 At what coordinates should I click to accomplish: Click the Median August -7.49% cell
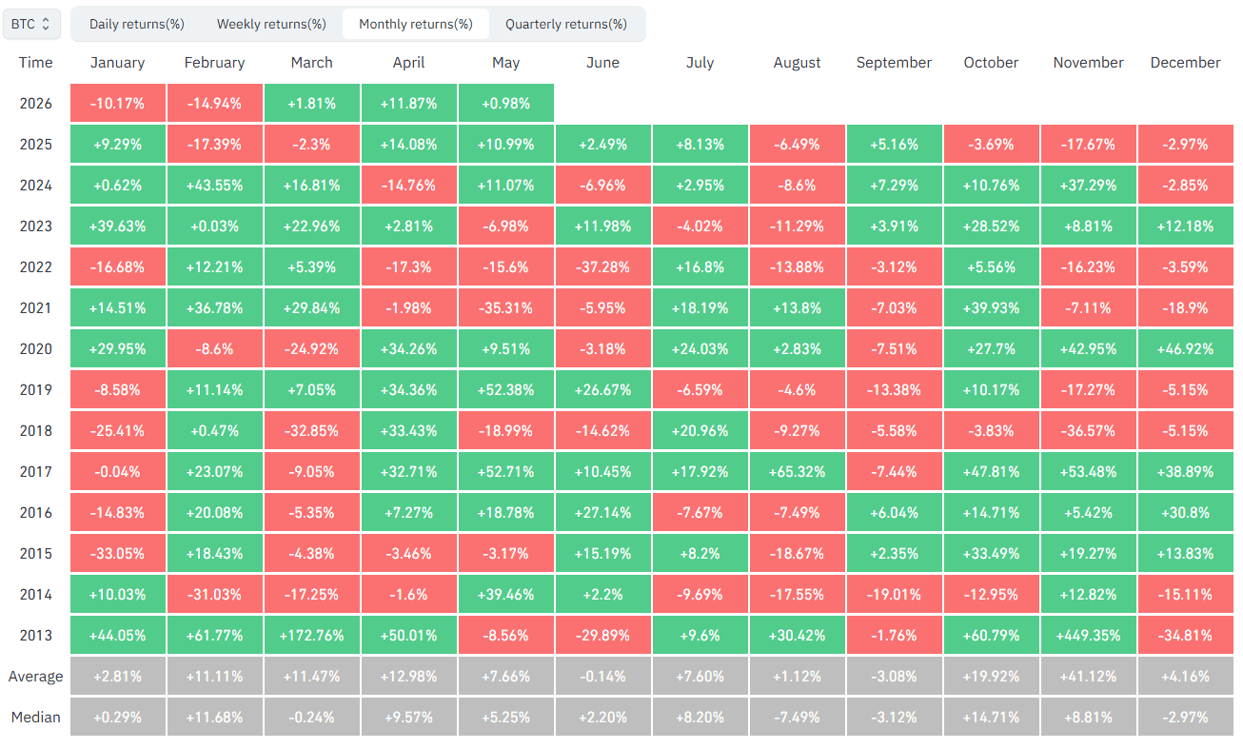coord(798,717)
